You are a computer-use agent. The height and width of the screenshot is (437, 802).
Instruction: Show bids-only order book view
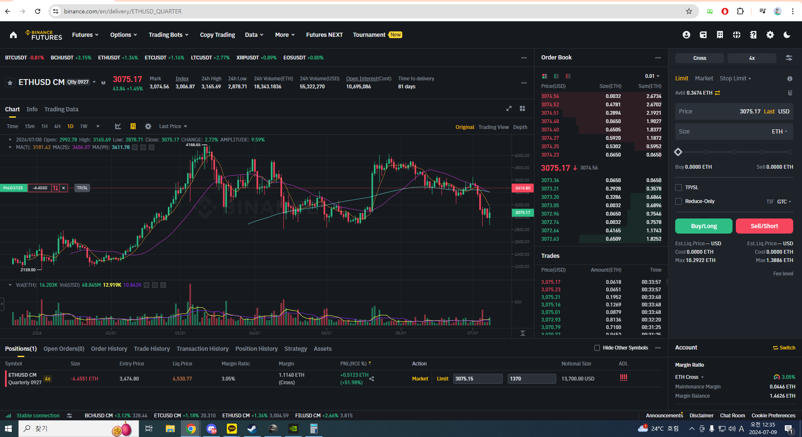[x=556, y=76]
